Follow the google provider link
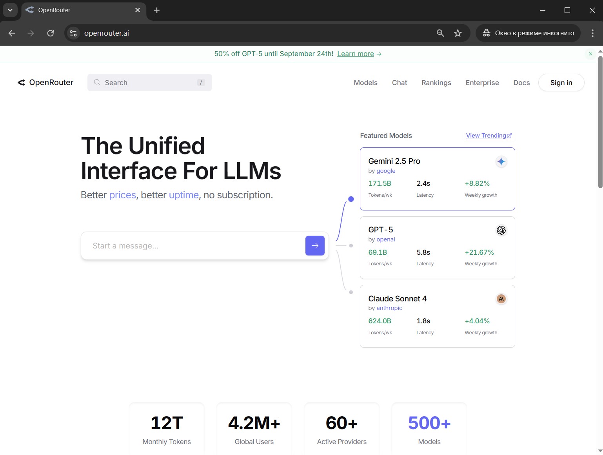 point(386,171)
